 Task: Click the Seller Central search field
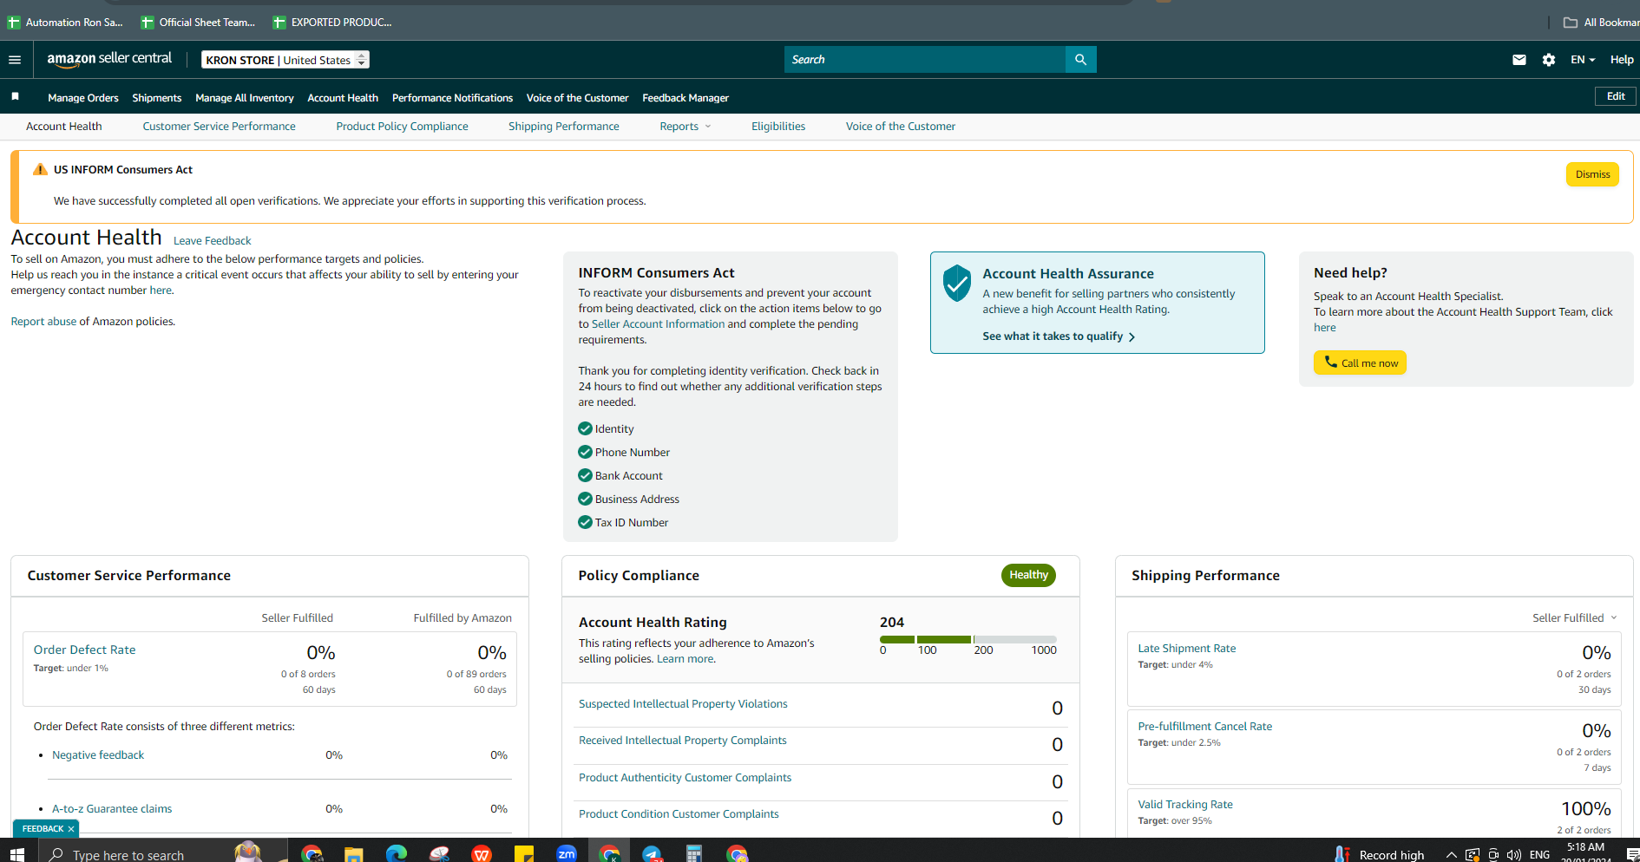(925, 60)
